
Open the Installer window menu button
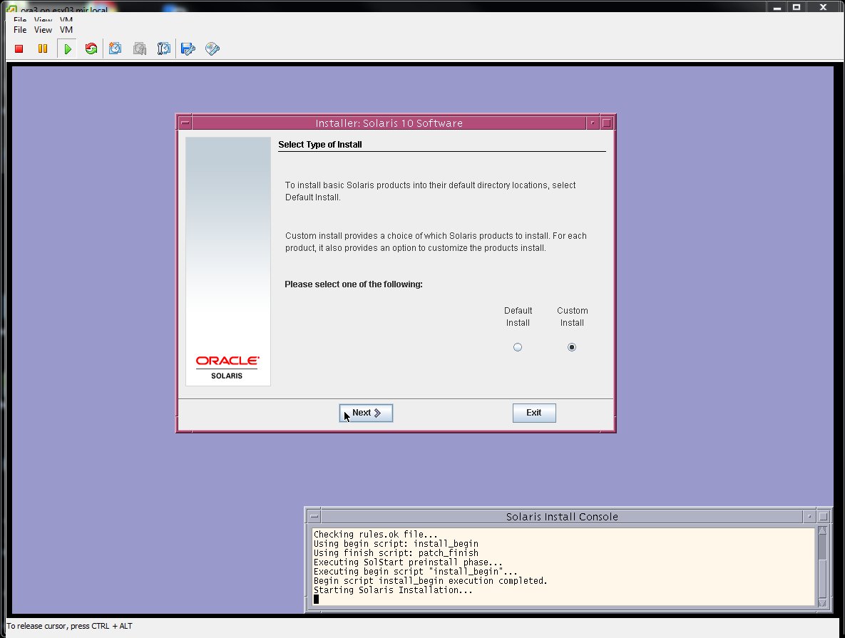(x=185, y=123)
